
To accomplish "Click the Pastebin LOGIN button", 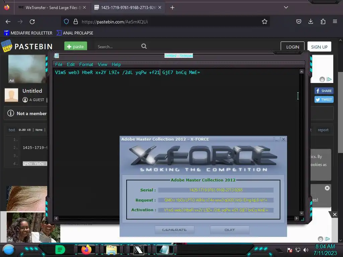I will tap(292, 47).
